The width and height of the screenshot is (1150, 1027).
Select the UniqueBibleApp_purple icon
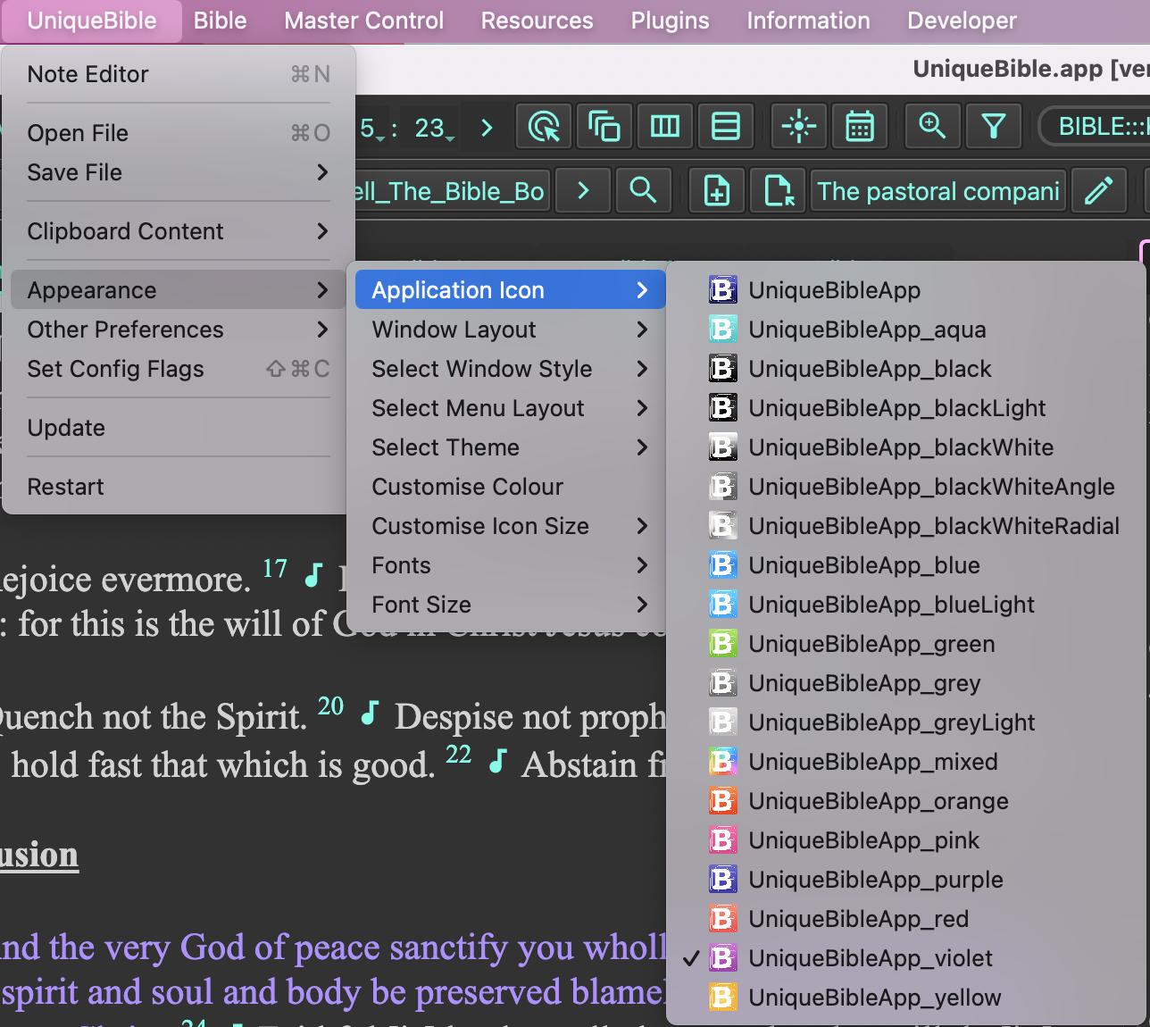(x=906, y=880)
